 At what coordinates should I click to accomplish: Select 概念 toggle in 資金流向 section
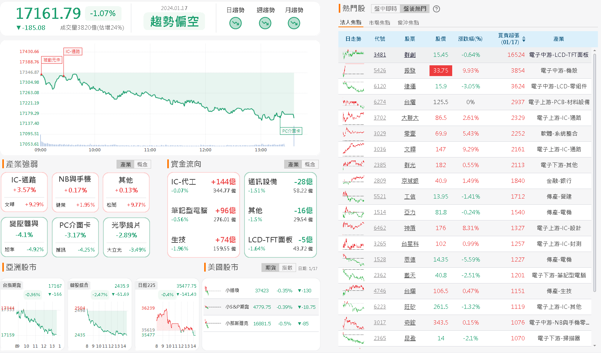tap(310, 164)
